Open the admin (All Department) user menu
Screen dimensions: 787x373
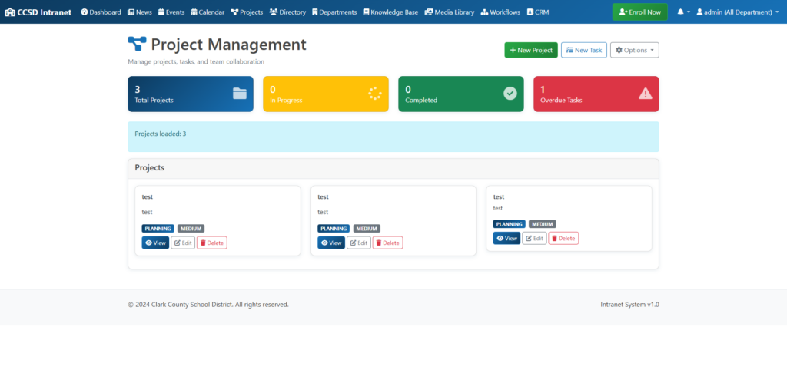click(737, 12)
